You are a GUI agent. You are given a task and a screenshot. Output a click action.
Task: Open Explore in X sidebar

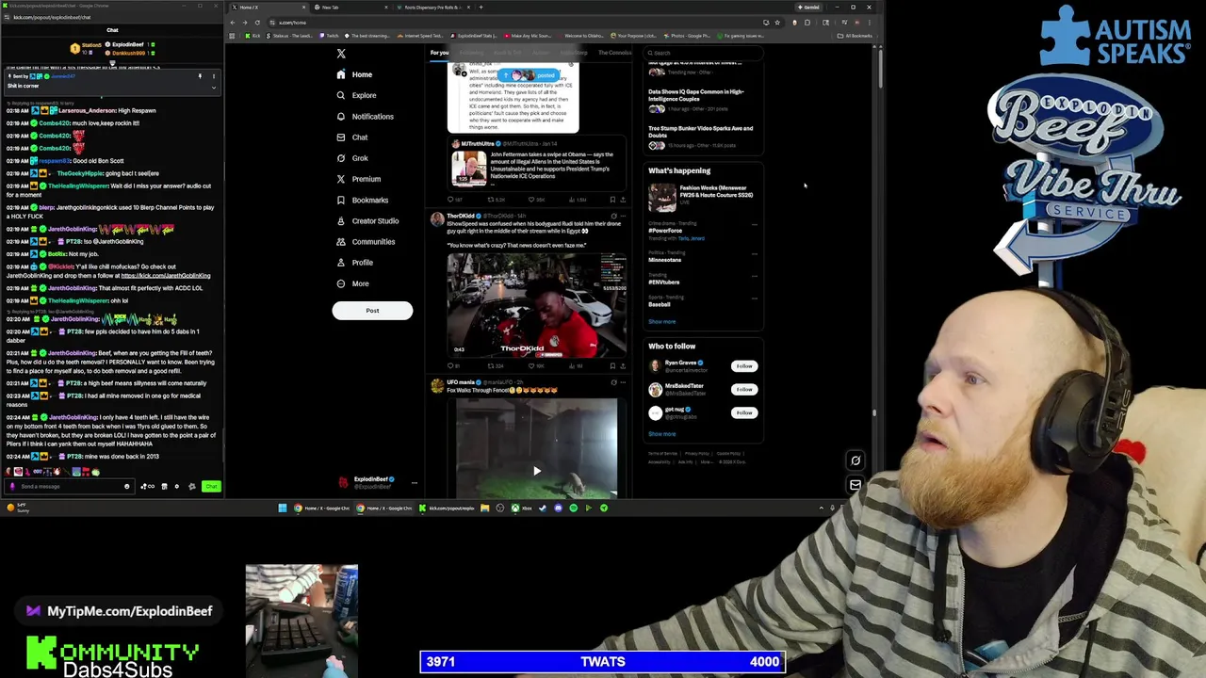point(356,95)
